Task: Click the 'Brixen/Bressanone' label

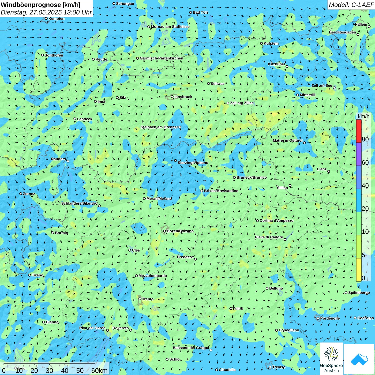Action: [x=221, y=191]
